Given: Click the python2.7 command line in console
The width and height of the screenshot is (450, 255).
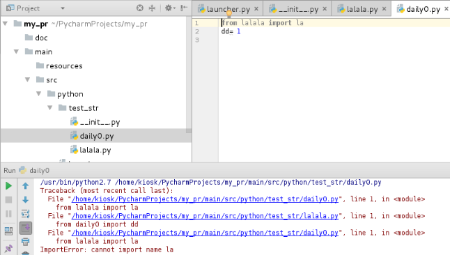Looking at the screenshot, I should click(x=210, y=182).
